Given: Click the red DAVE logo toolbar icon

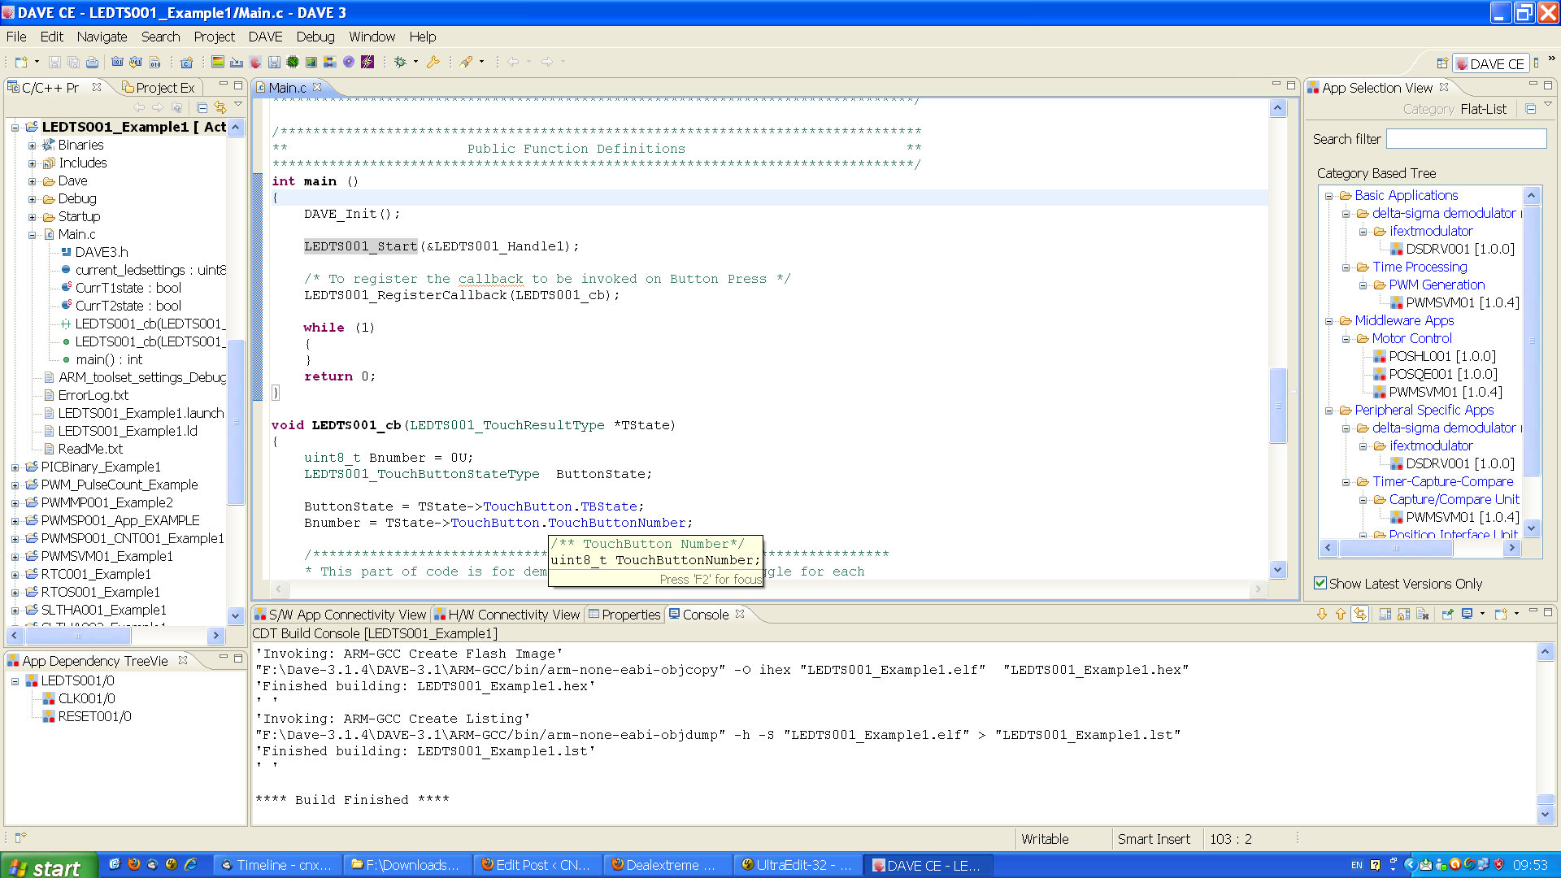Looking at the screenshot, I should (255, 62).
